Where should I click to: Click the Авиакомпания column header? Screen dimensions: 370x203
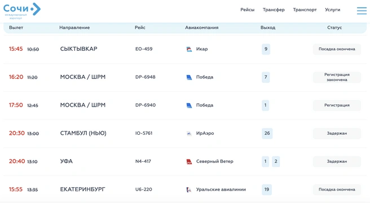click(x=201, y=28)
